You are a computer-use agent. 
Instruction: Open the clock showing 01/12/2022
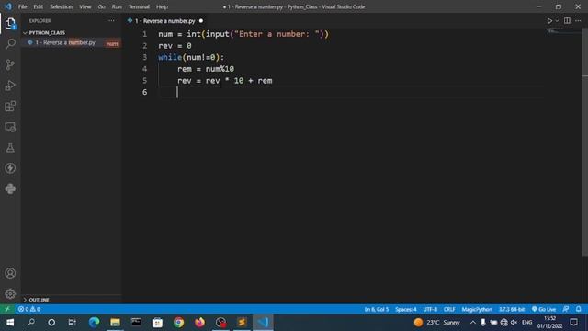click(x=549, y=323)
